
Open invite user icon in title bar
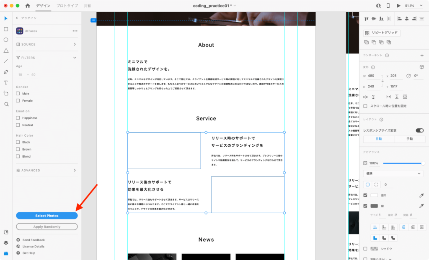coord(379,6)
